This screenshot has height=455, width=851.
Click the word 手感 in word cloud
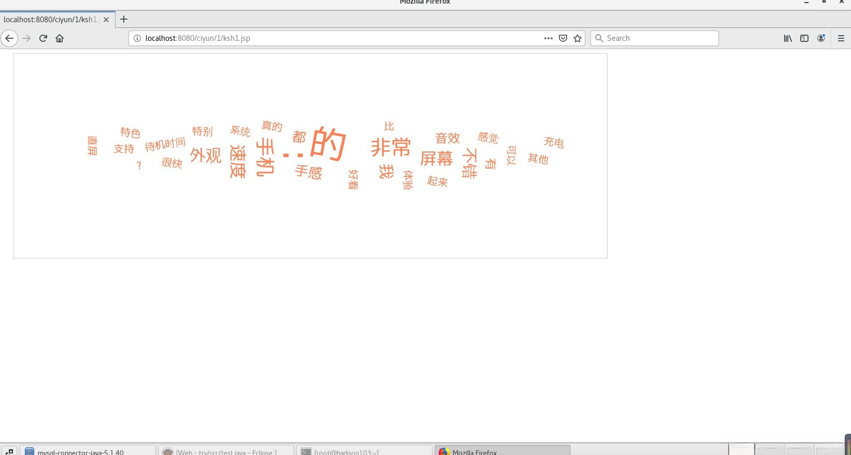pyautogui.click(x=308, y=172)
